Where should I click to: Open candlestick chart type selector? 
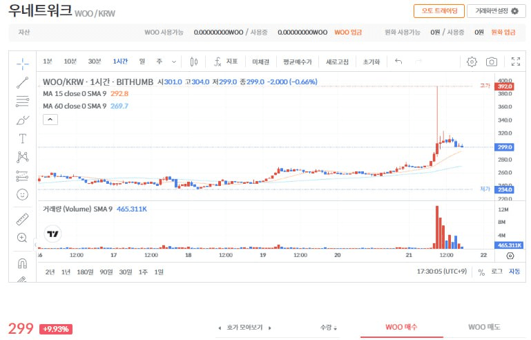(194, 62)
